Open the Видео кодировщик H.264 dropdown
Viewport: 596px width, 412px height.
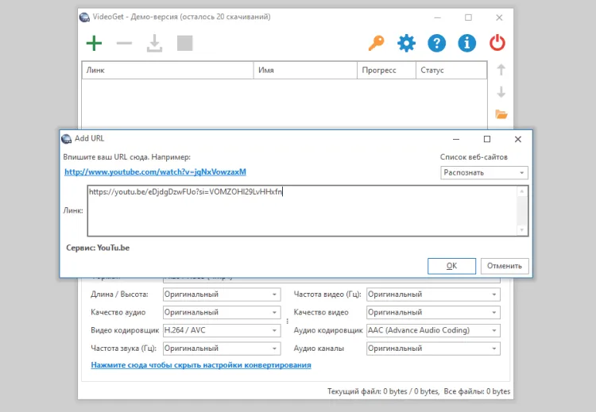click(221, 330)
